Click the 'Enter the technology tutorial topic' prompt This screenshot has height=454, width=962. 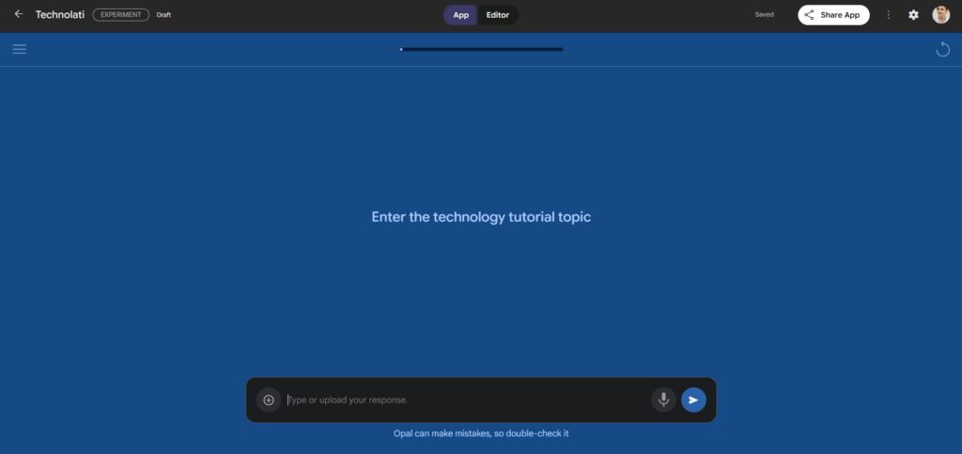point(481,217)
